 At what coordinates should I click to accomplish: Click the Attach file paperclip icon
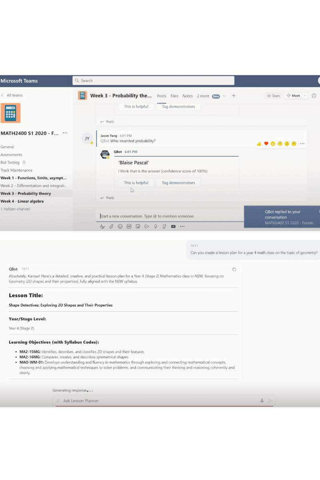point(112,226)
